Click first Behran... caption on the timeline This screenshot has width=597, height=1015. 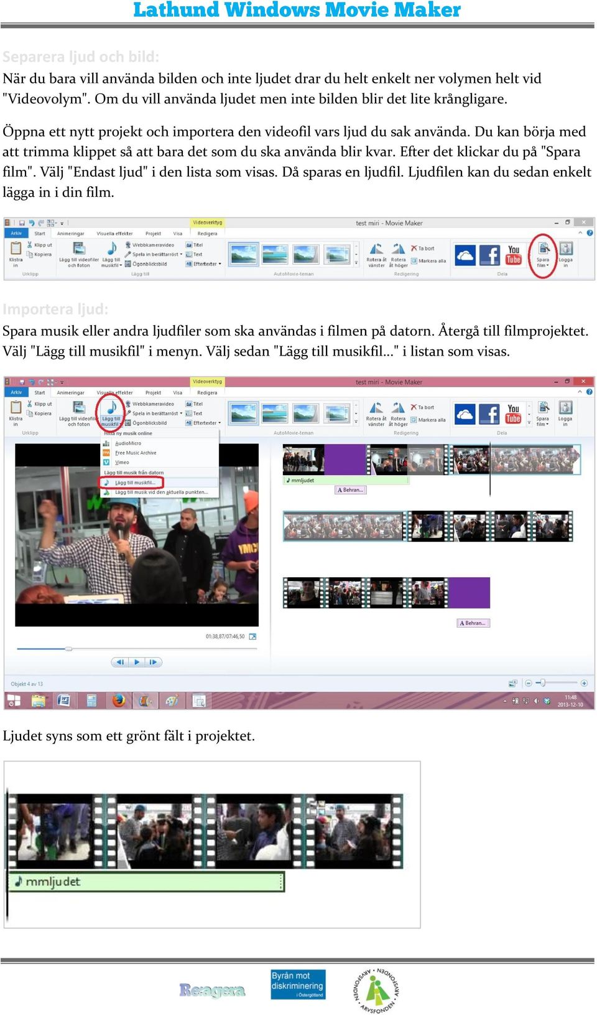click(x=351, y=490)
